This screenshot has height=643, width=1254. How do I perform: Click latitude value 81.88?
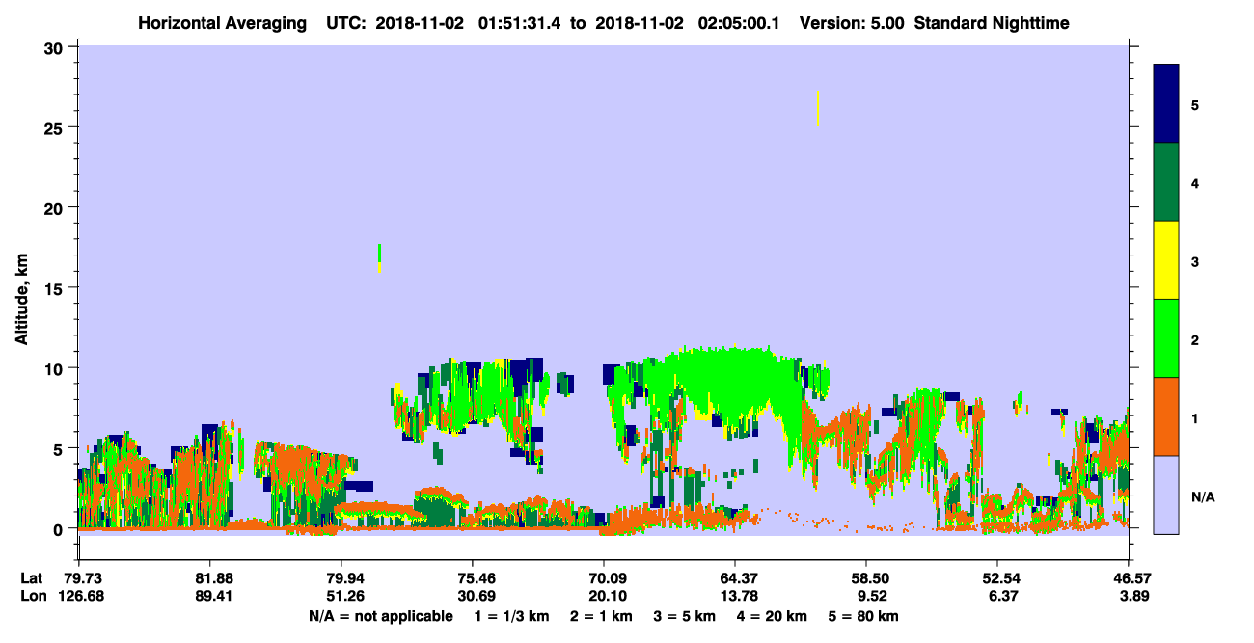tap(210, 578)
